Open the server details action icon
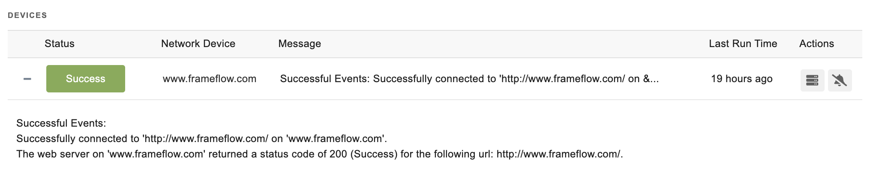The height and width of the screenshot is (172, 870). (812, 80)
